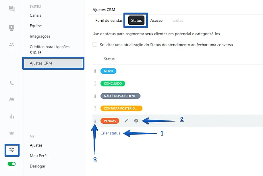Toggle the green availability switch
Viewport: 263px width, 176px height.
(12, 164)
